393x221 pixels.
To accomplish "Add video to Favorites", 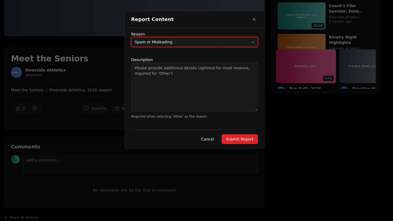I will [x=95, y=108].
